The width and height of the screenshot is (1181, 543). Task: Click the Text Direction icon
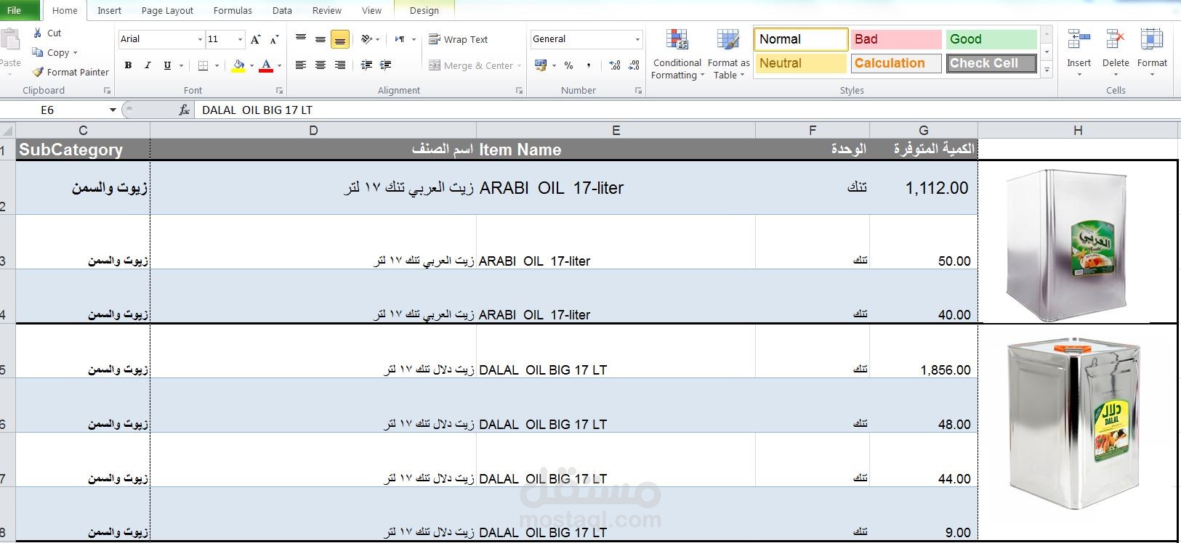pos(400,39)
